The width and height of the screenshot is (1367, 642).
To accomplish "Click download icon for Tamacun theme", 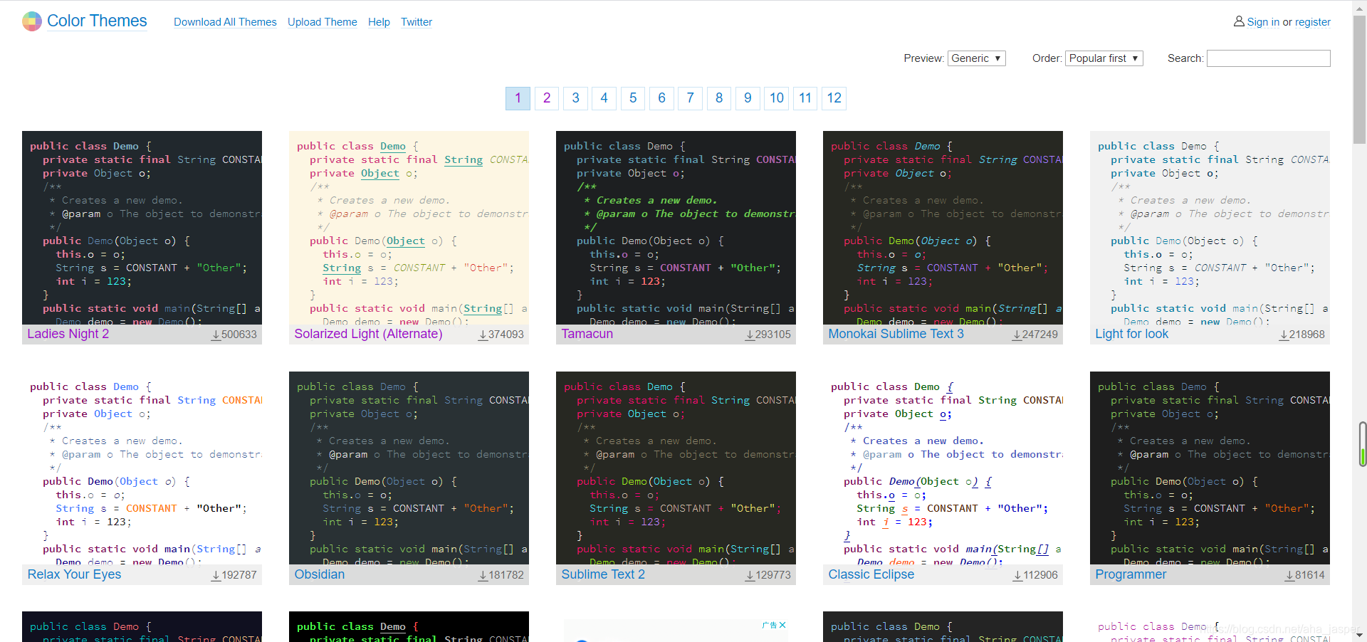I will pos(750,335).
